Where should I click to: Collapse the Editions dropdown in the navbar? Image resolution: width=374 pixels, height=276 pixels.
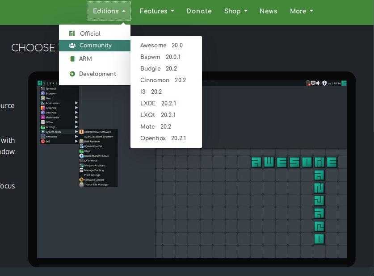pos(109,11)
